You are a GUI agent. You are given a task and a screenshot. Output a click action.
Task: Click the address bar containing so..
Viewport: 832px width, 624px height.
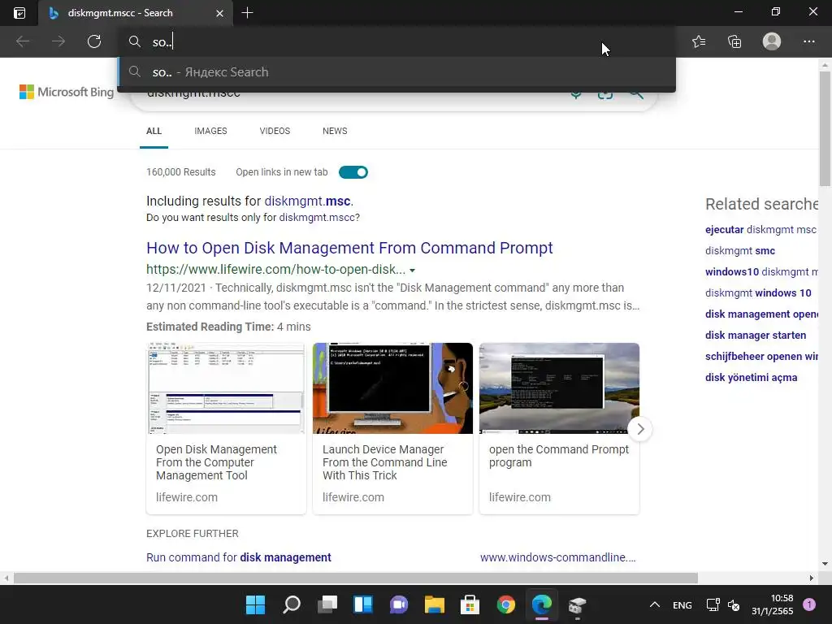click(x=398, y=42)
